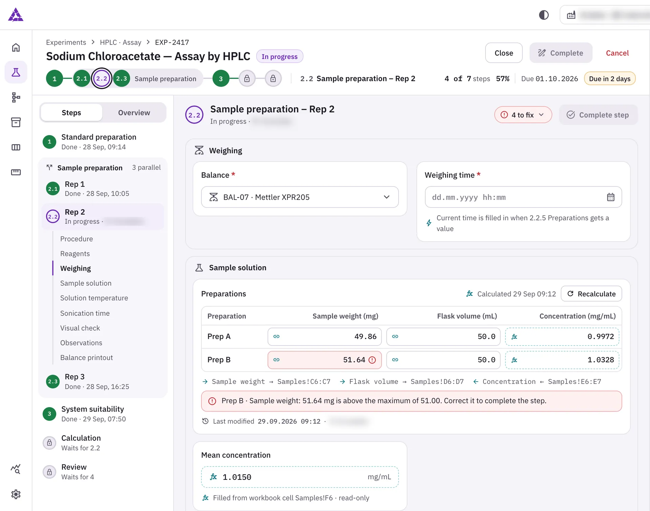Go to Sonication time section
650x511 pixels.
point(85,313)
